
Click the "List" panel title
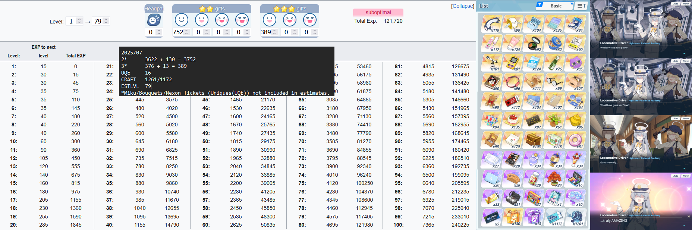484,6
